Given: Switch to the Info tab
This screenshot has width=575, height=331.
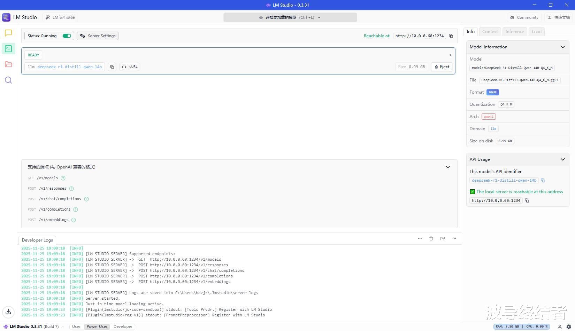Looking at the screenshot, I should [471, 32].
